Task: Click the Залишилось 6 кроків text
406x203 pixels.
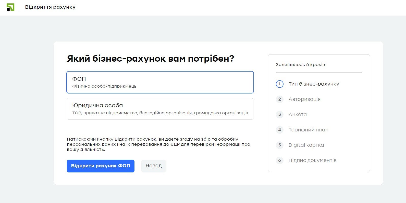Action: pyautogui.click(x=300, y=64)
